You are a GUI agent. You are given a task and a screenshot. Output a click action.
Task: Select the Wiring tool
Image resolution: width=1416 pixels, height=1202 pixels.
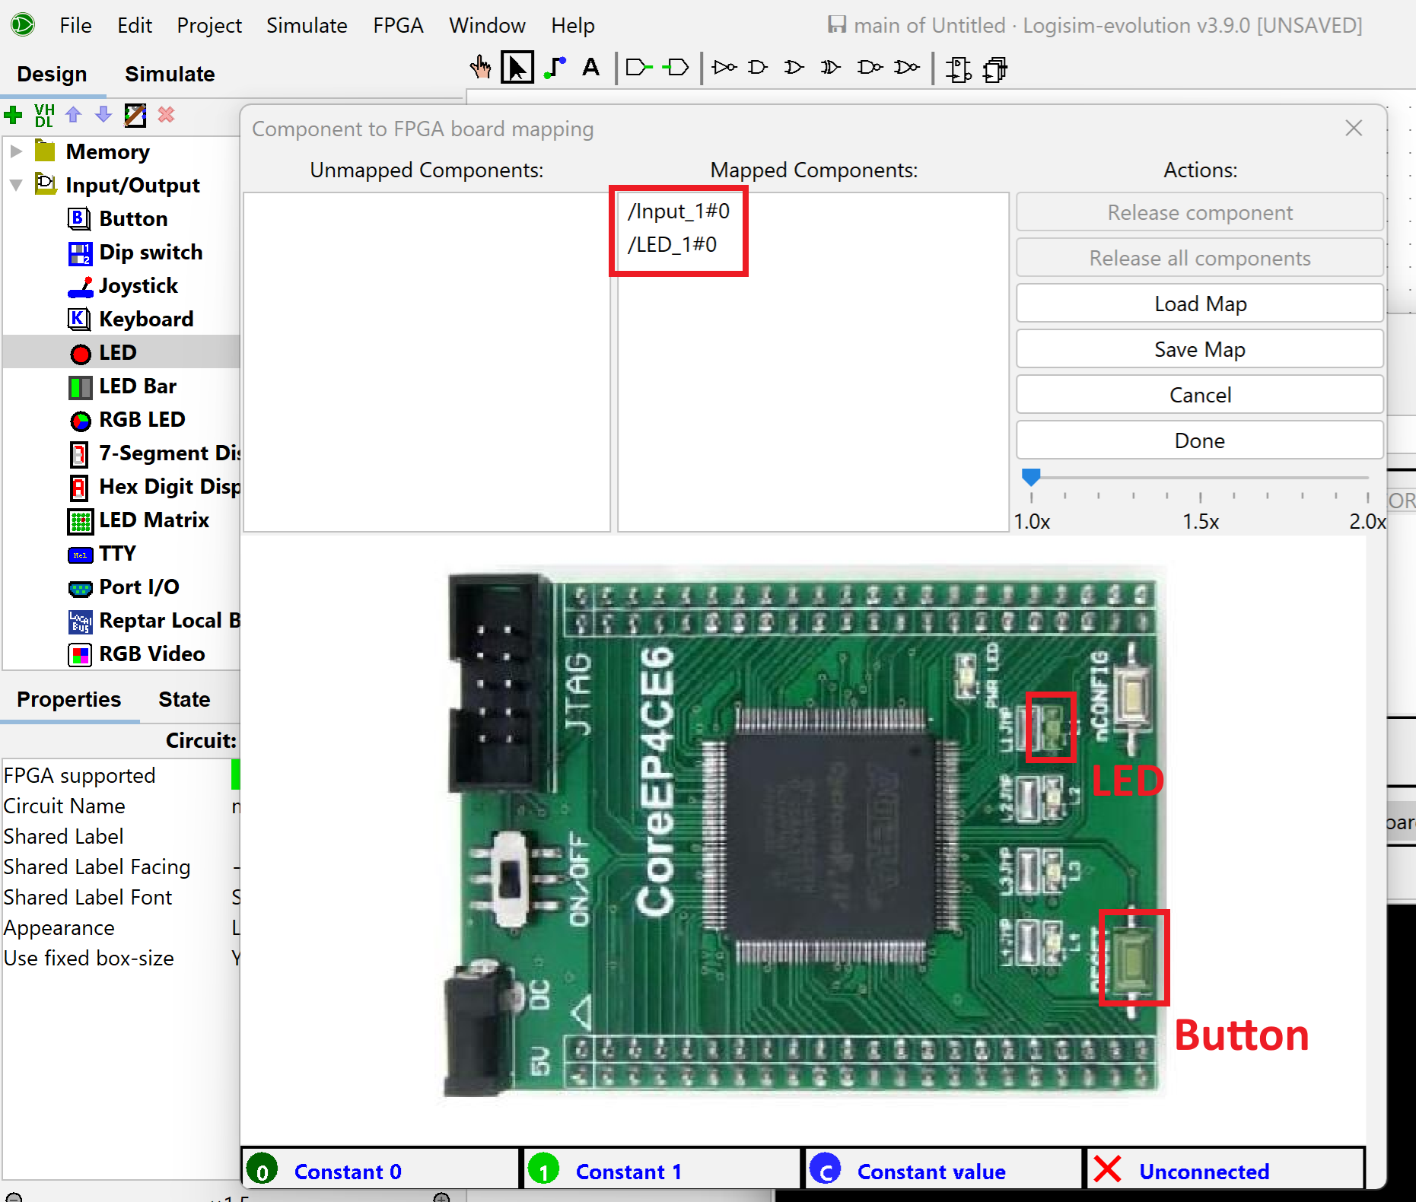555,68
